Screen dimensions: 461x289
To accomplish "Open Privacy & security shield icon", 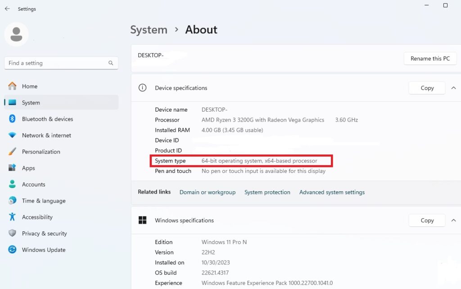I will coord(12,233).
